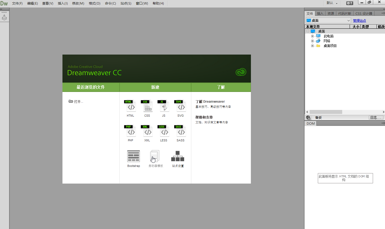This screenshot has width=385, height=229.
Task: Create a new LESS file
Action: pyautogui.click(x=164, y=132)
